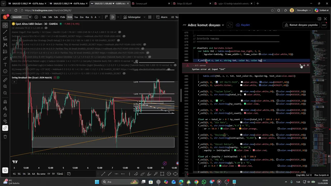Click the color.lime swatch on line 694

[245, 104]
